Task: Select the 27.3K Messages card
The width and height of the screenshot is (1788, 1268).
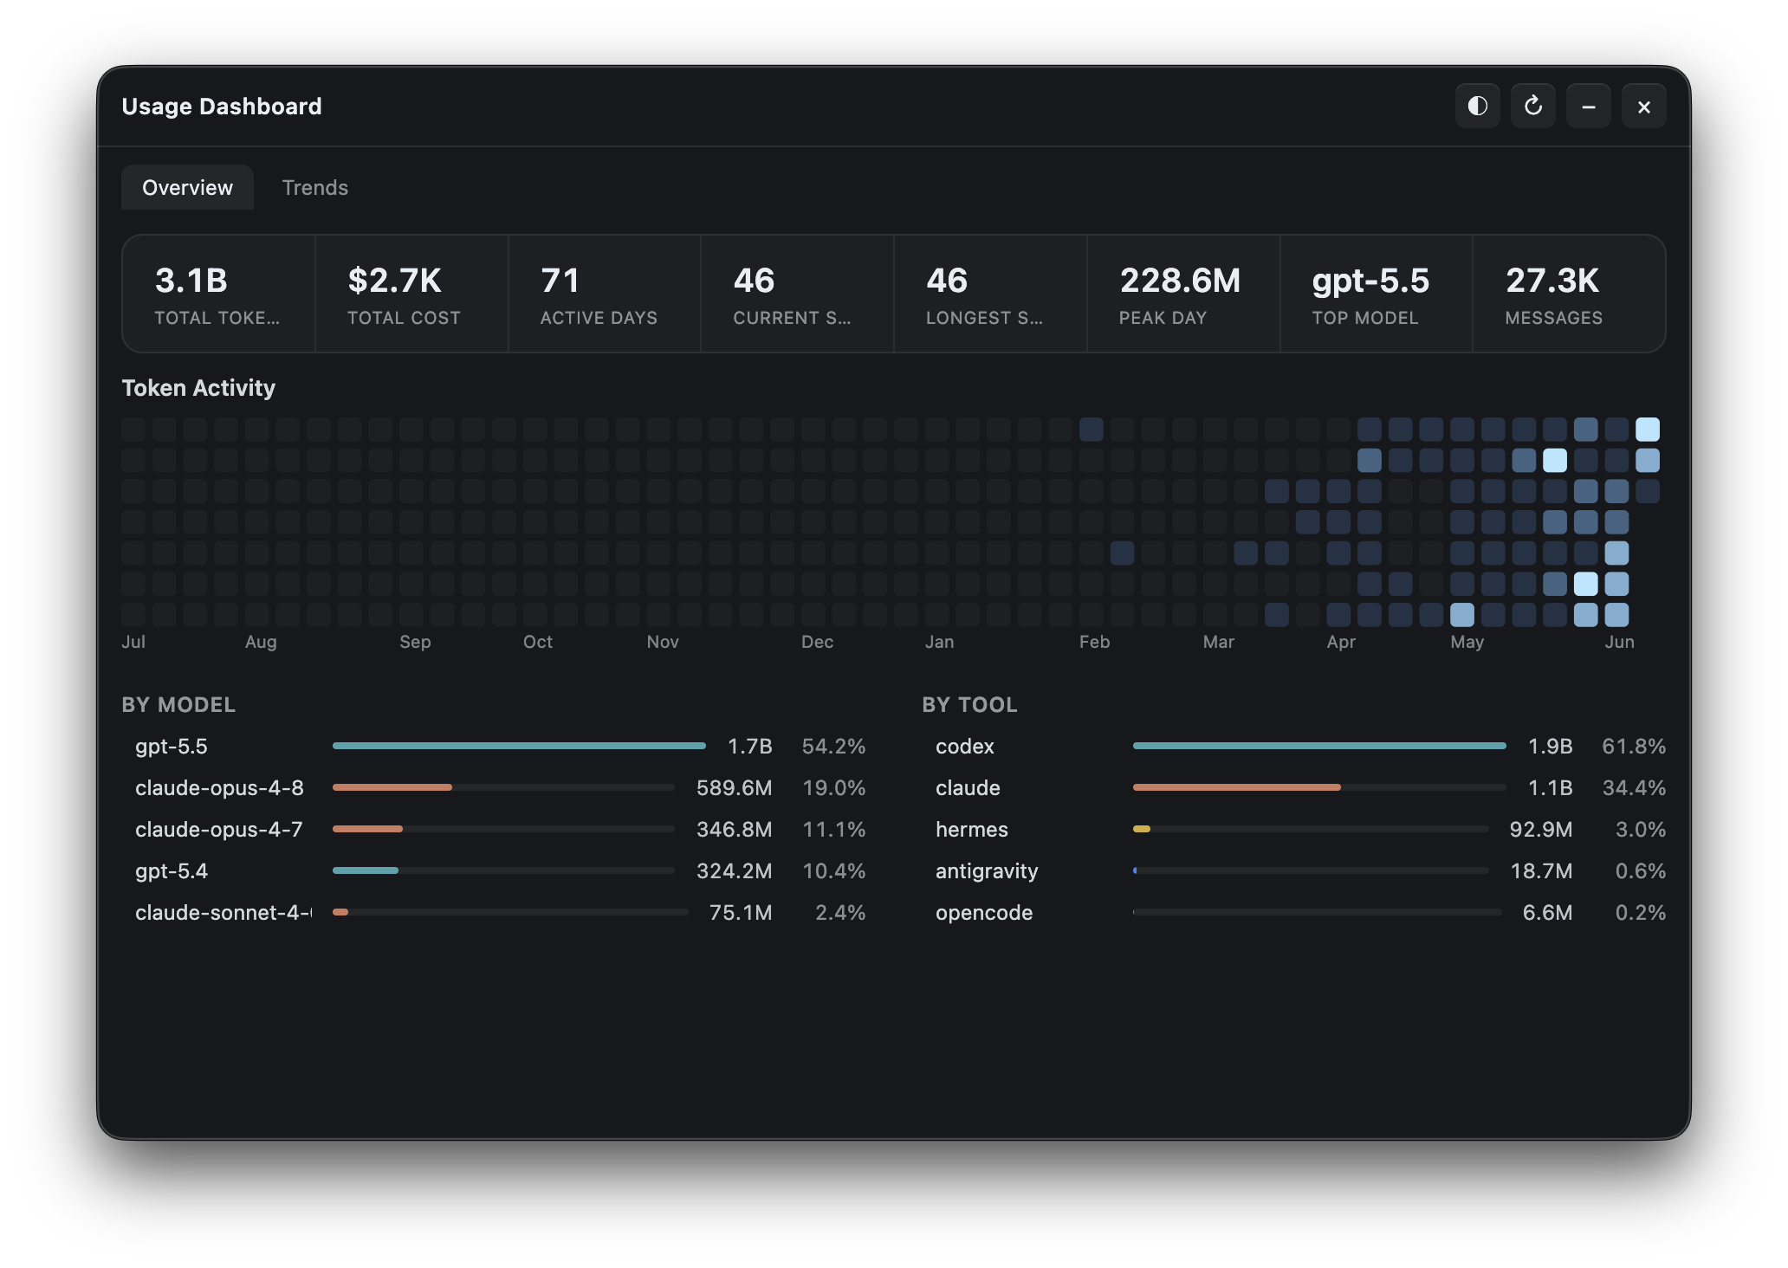Action: (1569, 294)
